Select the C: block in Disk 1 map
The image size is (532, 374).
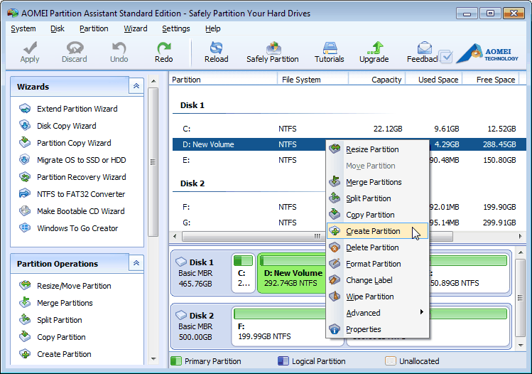(x=243, y=273)
